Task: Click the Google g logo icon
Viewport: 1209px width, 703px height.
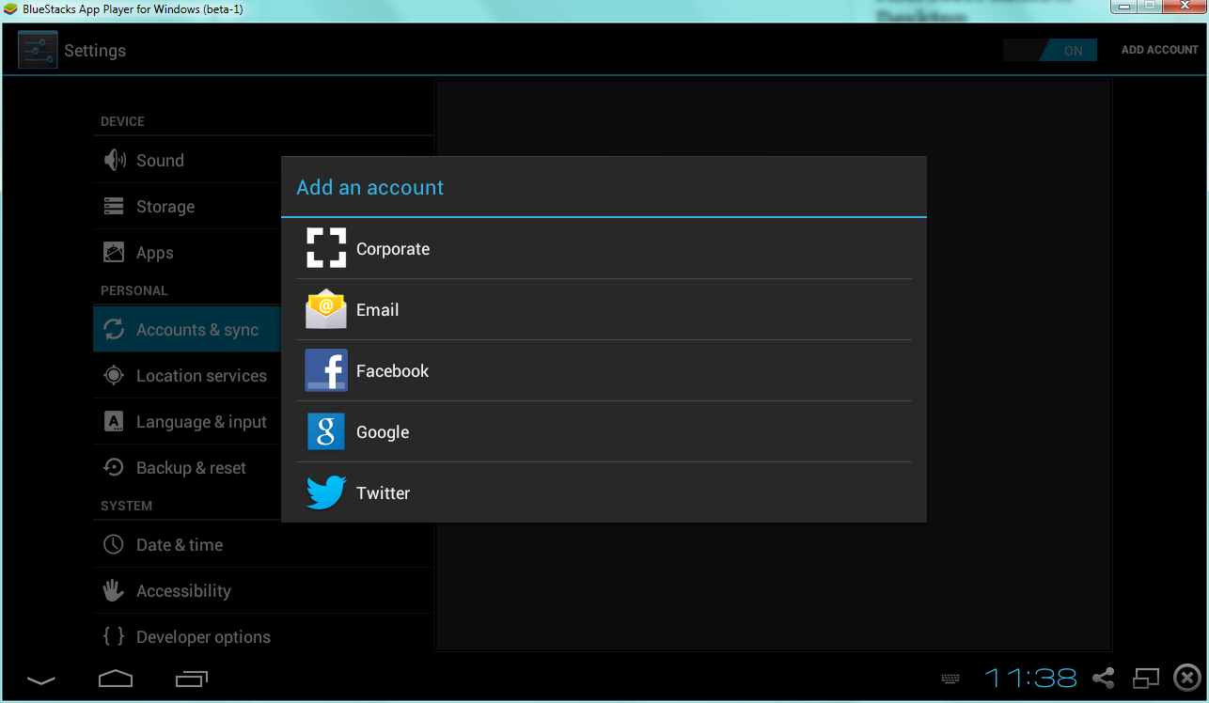Action: coord(326,431)
